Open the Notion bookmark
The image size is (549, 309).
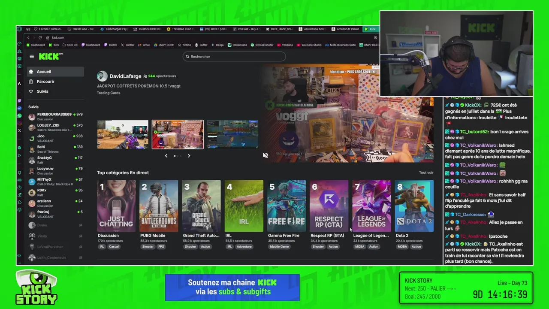pos(184,45)
